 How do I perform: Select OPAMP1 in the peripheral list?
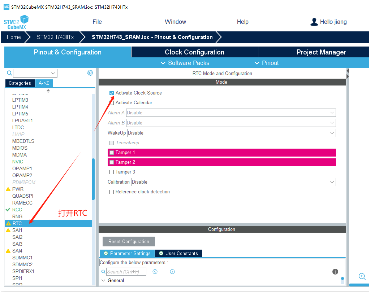(x=22, y=168)
